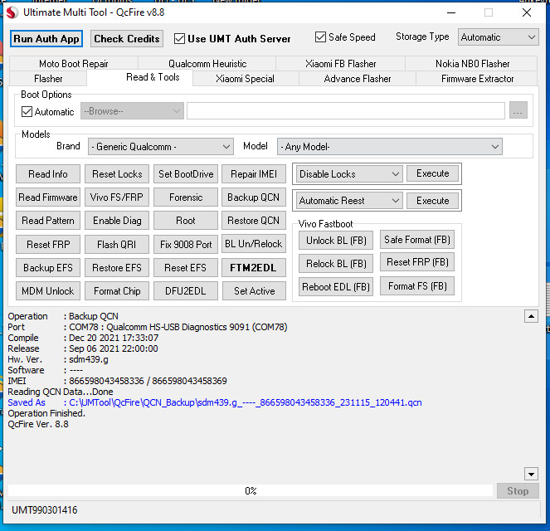Click the Ultimate Multi Tool app logo icon
Screen dimensions: 550x531
tap(12, 12)
